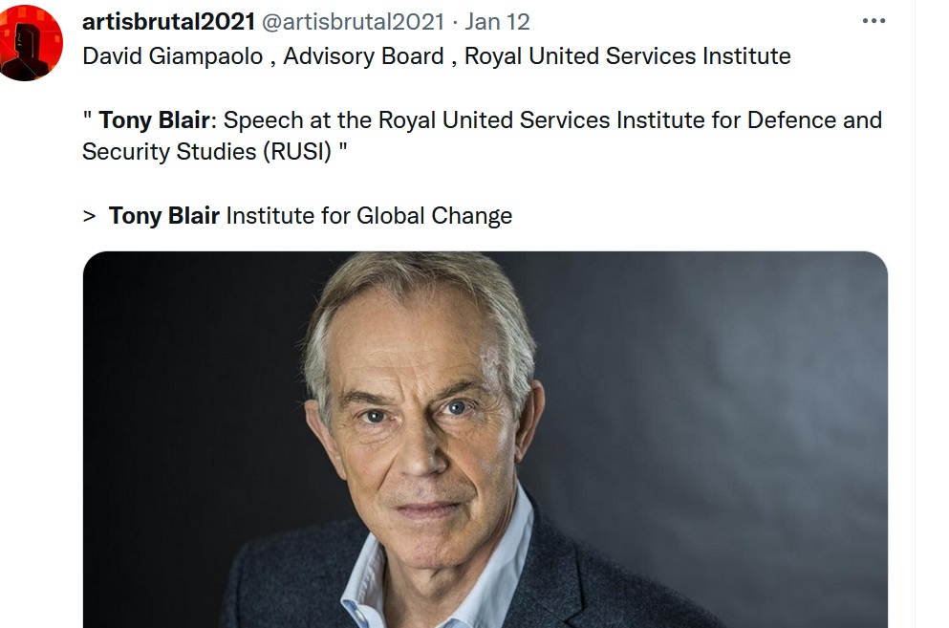Click Royal United Services Institute in first line
This screenshot has width=949, height=628.
627,56
